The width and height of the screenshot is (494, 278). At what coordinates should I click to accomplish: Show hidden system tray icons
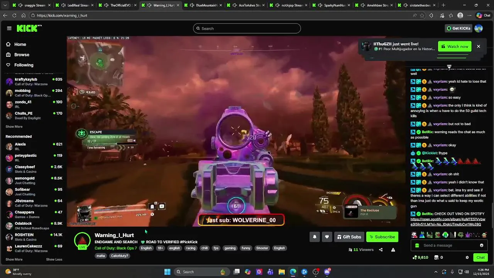tap(436, 272)
